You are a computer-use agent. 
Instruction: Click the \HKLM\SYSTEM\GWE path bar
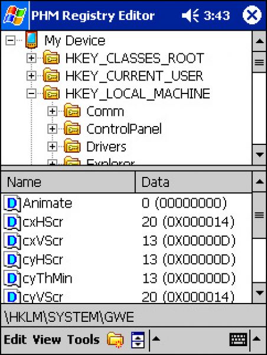[133, 317]
